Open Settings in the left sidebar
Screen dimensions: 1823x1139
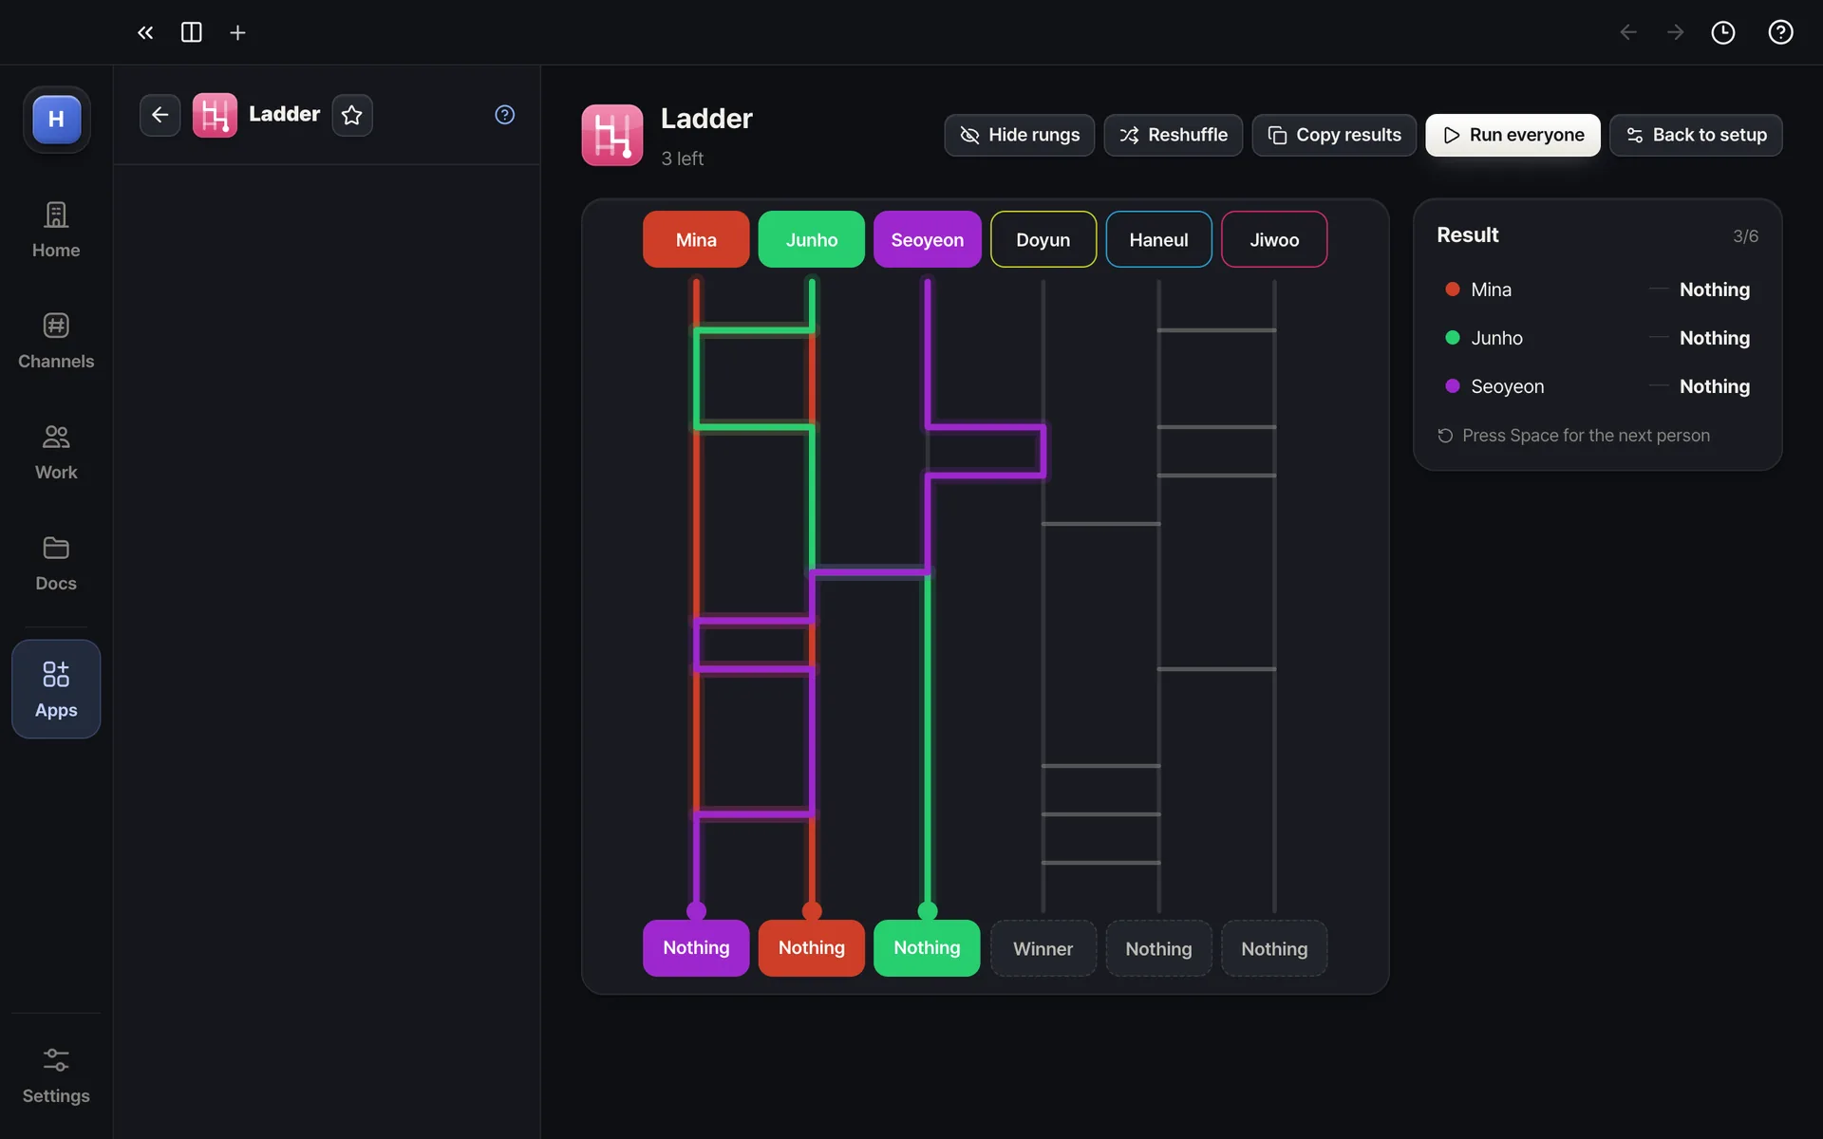pos(56,1075)
